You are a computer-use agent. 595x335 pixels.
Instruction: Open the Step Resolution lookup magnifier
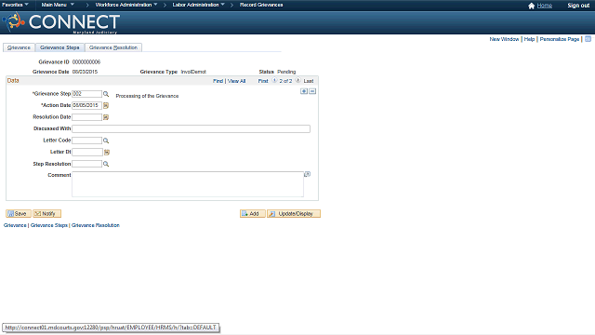click(106, 164)
